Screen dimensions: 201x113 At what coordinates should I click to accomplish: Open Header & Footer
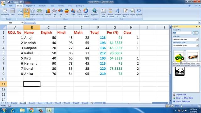pos(110,13)
